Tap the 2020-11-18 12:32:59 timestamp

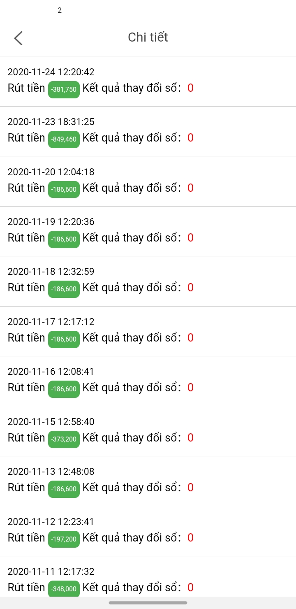coord(51,272)
